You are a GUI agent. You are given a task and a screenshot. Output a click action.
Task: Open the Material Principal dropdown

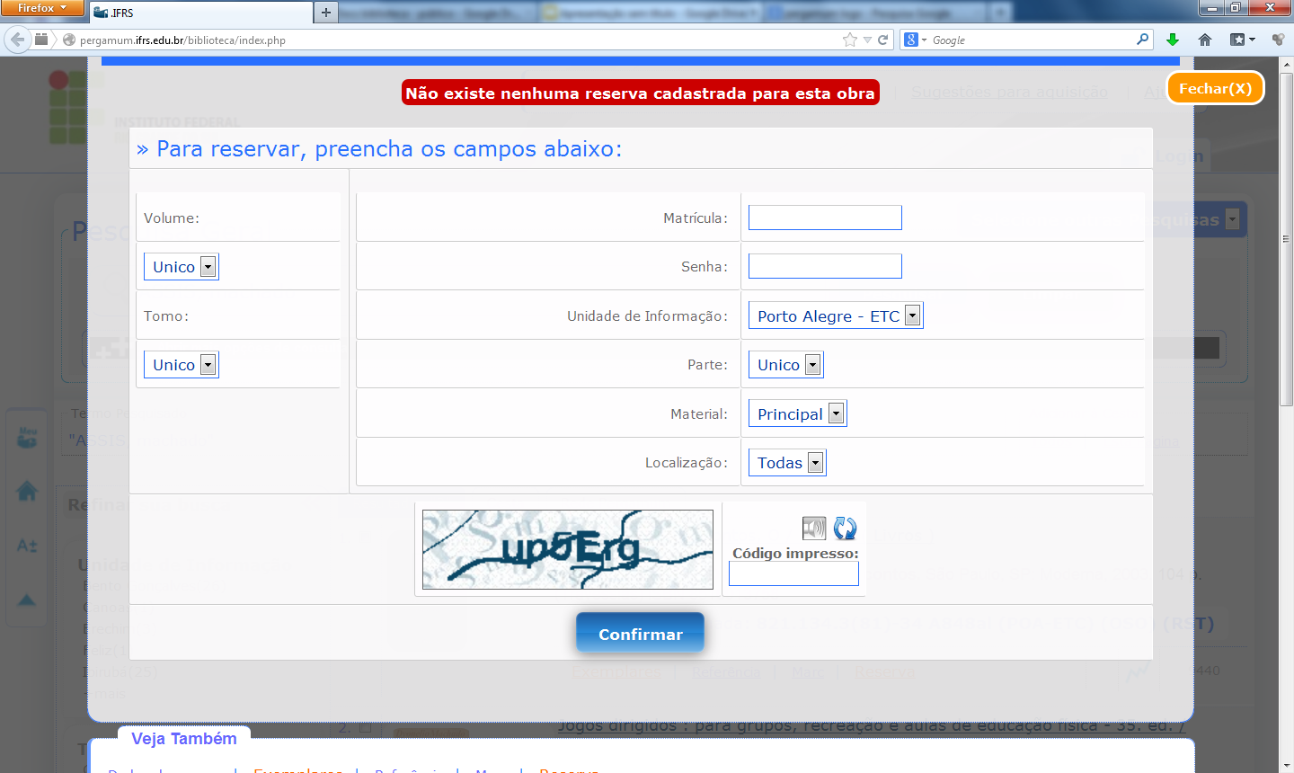797,413
